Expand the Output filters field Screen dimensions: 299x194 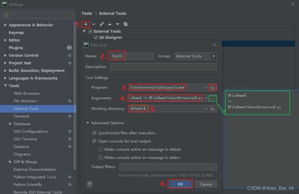coord(212,167)
